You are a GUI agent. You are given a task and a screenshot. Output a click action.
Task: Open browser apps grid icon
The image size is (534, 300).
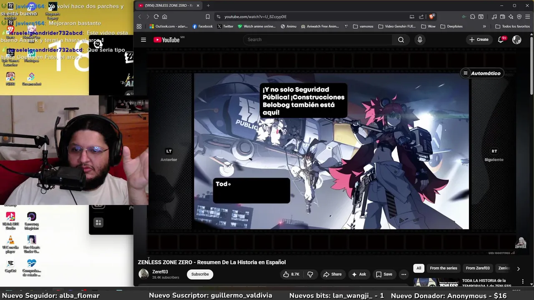pyautogui.click(x=139, y=26)
